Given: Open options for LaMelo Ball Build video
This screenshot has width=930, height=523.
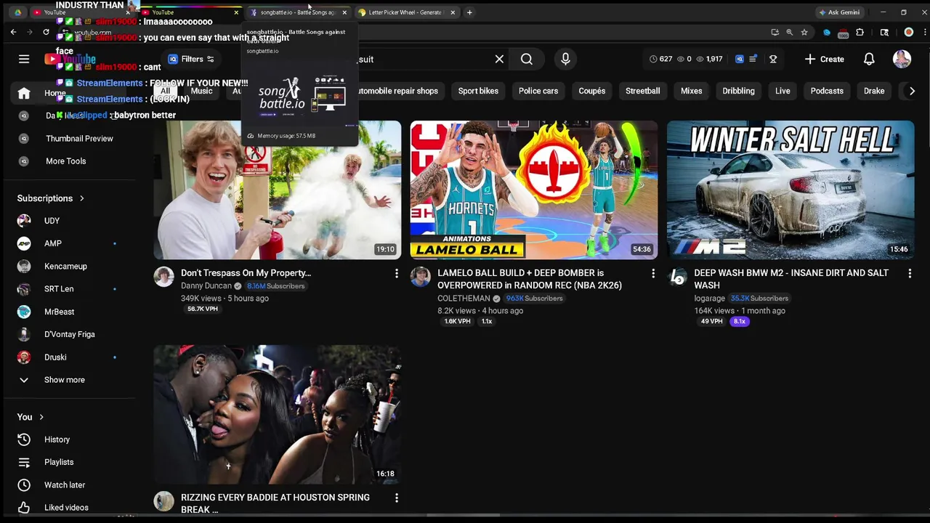Looking at the screenshot, I should [x=653, y=273].
